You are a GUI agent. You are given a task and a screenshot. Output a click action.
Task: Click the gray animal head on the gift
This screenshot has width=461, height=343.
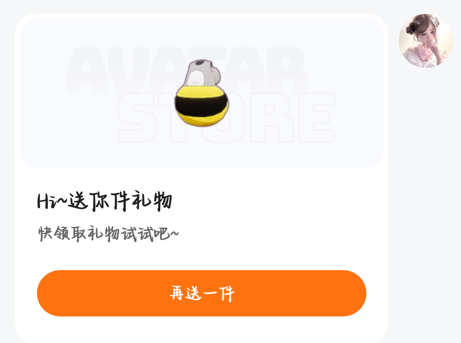coord(203,73)
